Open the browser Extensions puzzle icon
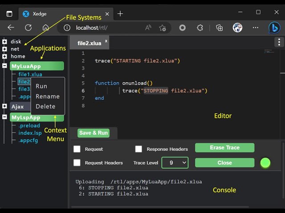The image size is (285, 213). click(x=200, y=28)
